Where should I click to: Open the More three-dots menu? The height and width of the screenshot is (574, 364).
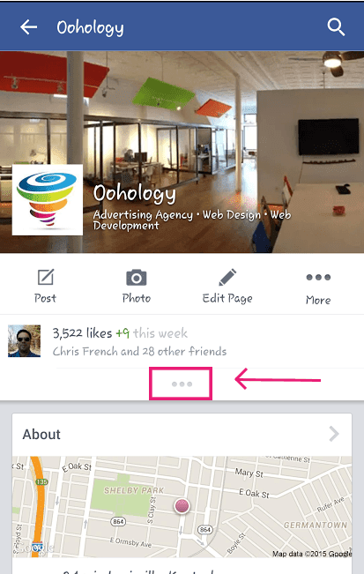(318, 277)
